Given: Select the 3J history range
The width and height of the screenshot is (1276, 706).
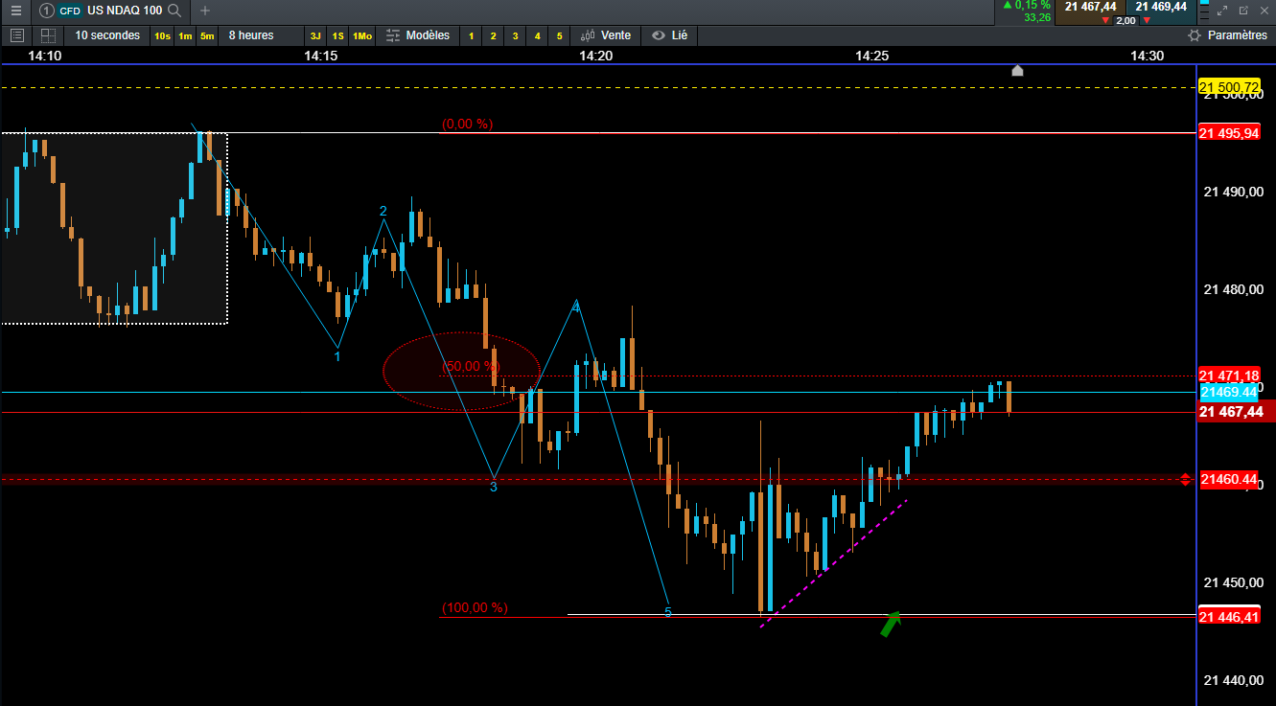Looking at the screenshot, I should [x=315, y=35].
